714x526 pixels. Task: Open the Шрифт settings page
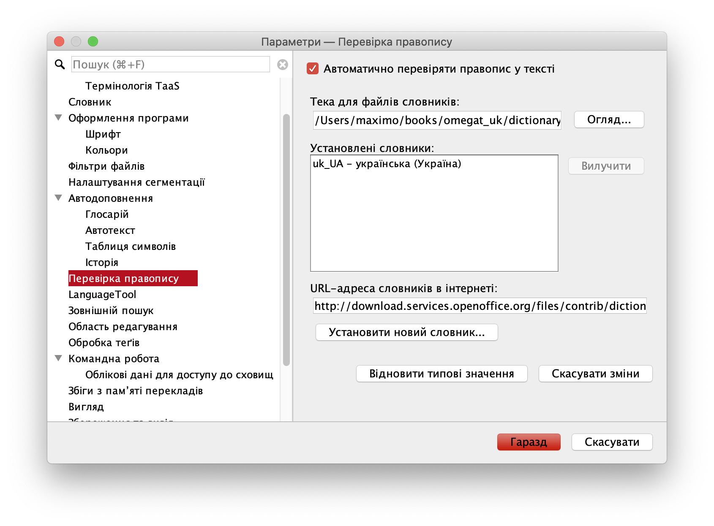tap(103, 134)
